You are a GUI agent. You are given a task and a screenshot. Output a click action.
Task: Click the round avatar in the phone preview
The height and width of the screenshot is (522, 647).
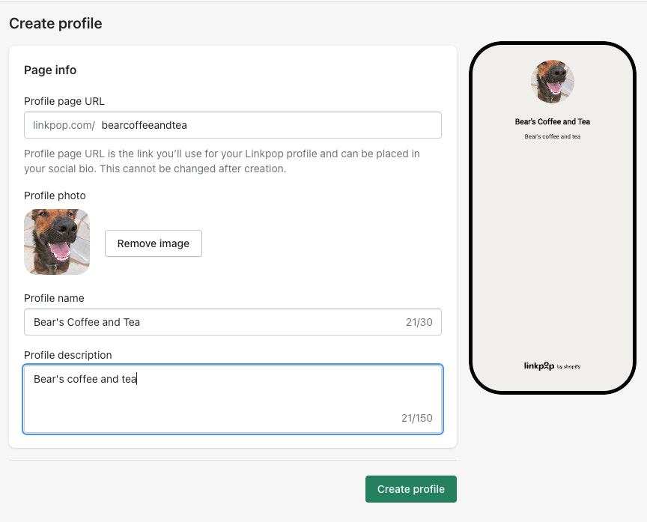pos(553,82)
